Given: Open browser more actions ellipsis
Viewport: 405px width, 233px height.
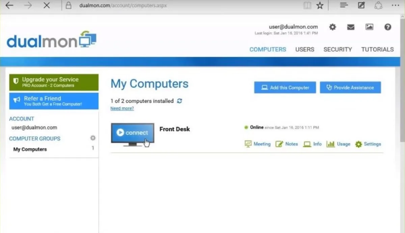Looking at the screenshot, I should point(395,5).
